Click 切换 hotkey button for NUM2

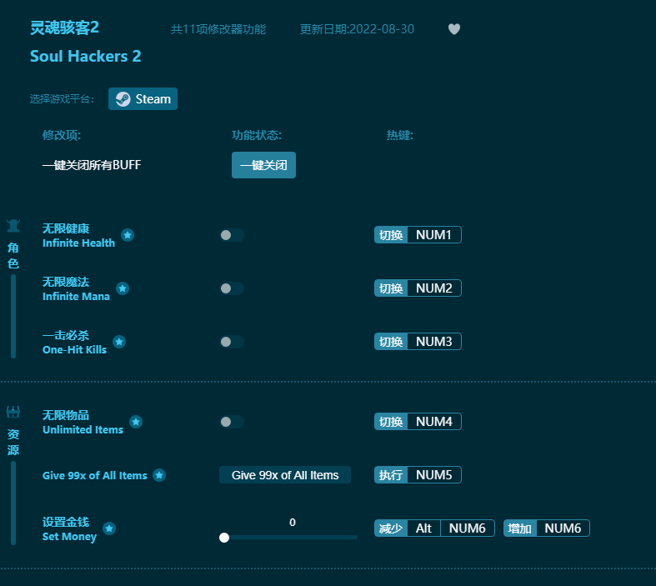click(x=391, y=288)
